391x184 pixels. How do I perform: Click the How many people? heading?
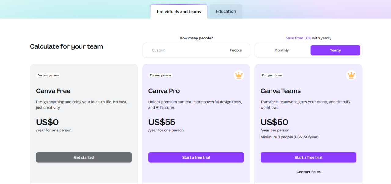196,38
